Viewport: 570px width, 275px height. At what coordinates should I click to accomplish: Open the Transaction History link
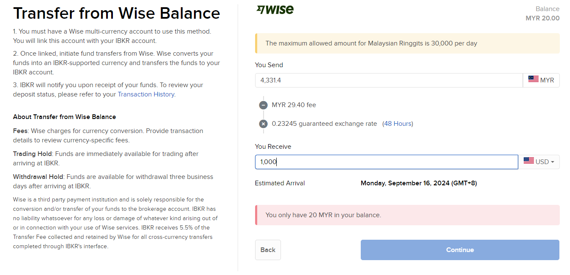(x=146, y=94)
